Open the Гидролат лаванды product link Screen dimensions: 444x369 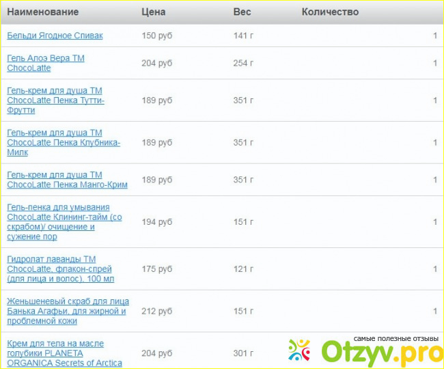click(x=60, y=269)
